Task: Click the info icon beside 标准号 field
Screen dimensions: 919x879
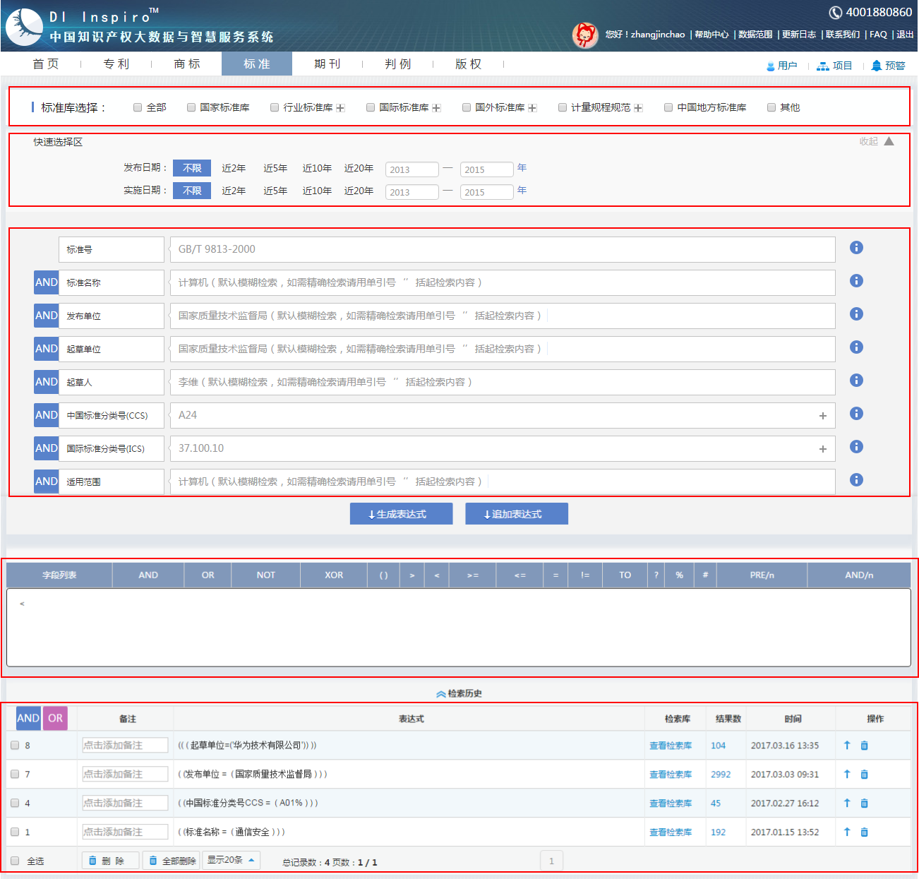Action: [856, 248]
